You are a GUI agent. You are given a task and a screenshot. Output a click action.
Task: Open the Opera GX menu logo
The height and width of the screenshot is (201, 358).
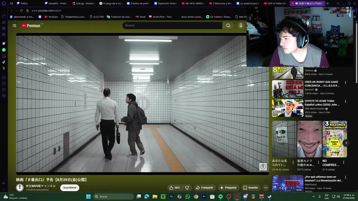(x=4, y=3)
